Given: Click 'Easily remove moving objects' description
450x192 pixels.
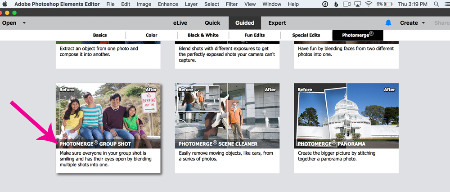Looking at the screenshot, I should coord(225,156).
